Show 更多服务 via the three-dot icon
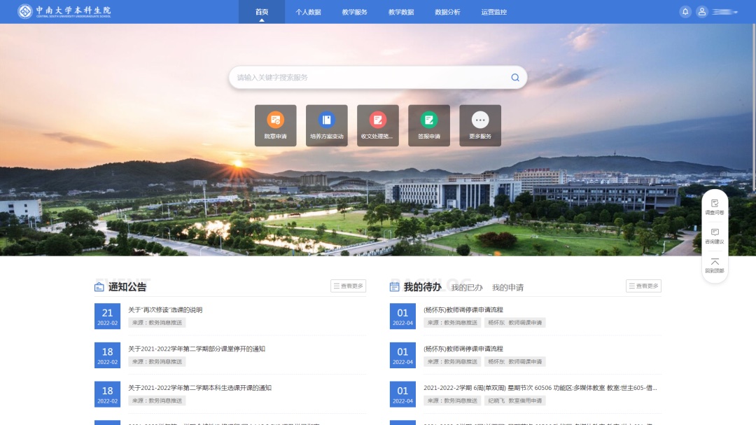The width and height of the screenshot is (756, 425). pos(480,120)
